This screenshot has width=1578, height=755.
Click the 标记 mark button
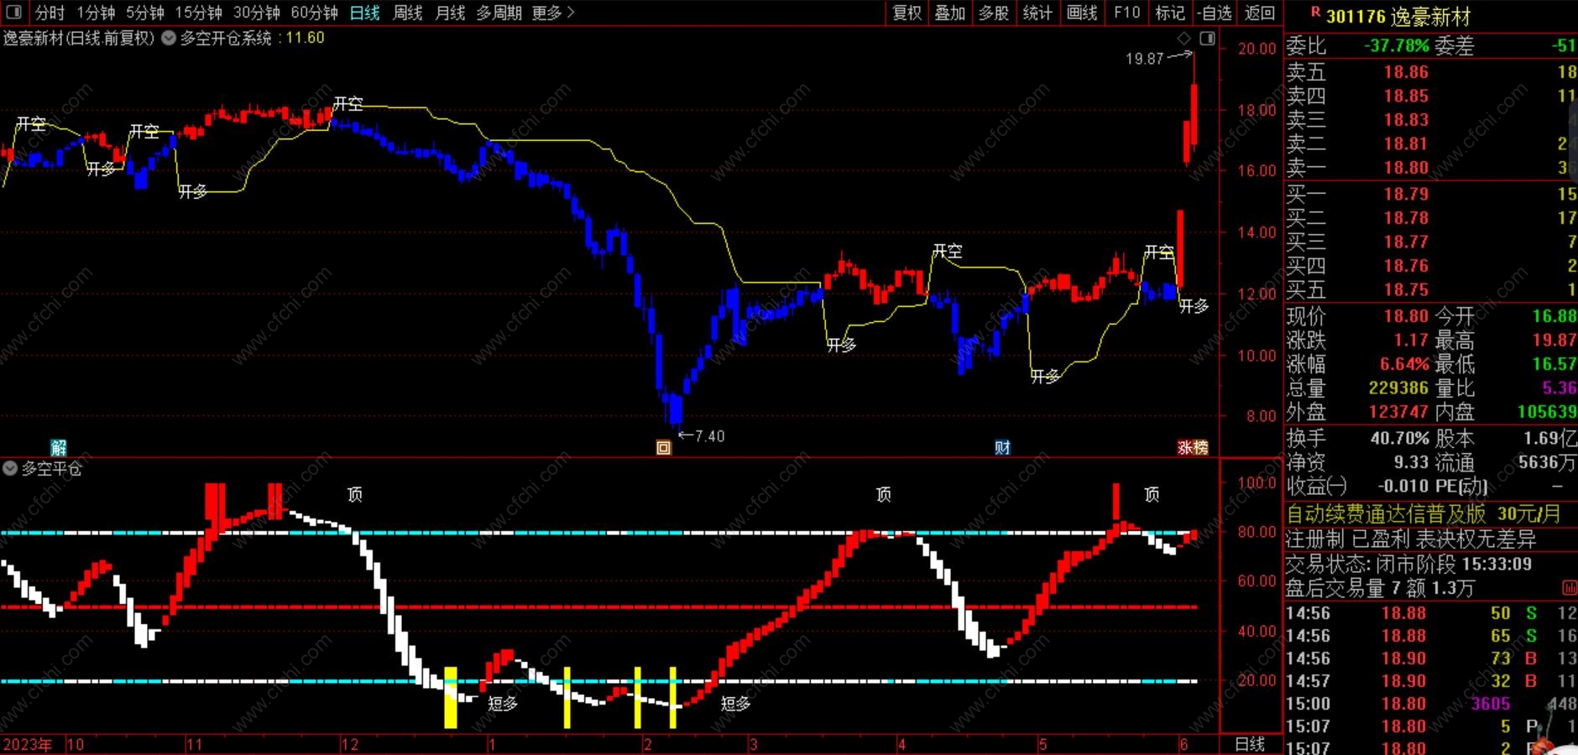[1170, 13]
